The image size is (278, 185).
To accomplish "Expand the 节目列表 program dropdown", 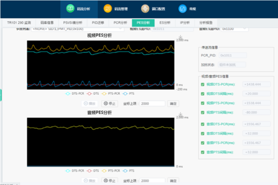I will [x=77, y=28].
